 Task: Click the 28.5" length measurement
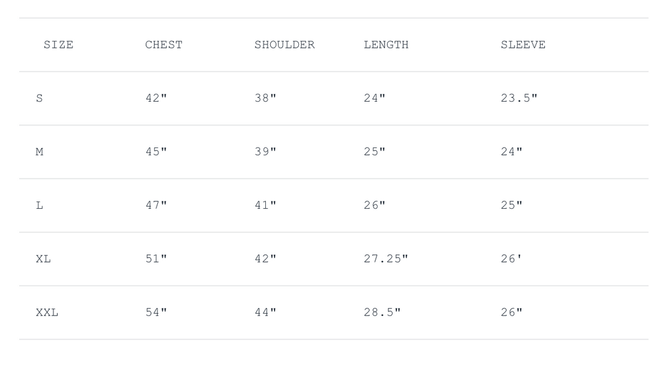[x=382, y=312]
